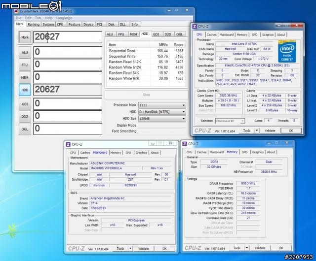The height and width of the screenshot is (261, 316).
Task: Click Validate in CPU-Z Mainboard window
Action: tap(144, 249)
